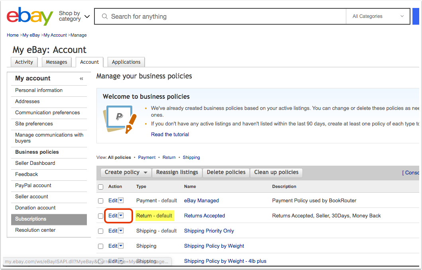The width and height of the screenshot is (422, 270).
Task: Open action arrow for Shipping Policy by Weight row
Action: (x=121, y=246)
